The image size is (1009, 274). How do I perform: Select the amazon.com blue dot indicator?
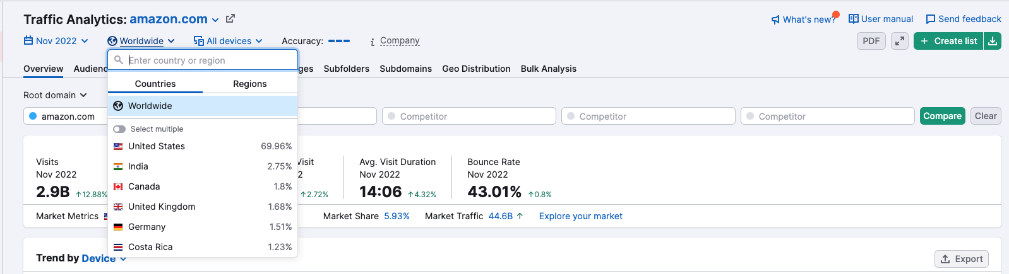tap(33, 116)
